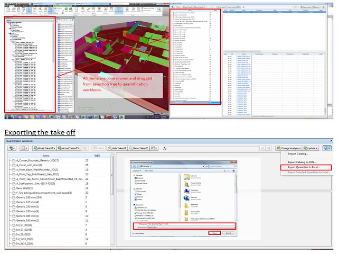Click New folder in the export dialog

pos(149,171)
